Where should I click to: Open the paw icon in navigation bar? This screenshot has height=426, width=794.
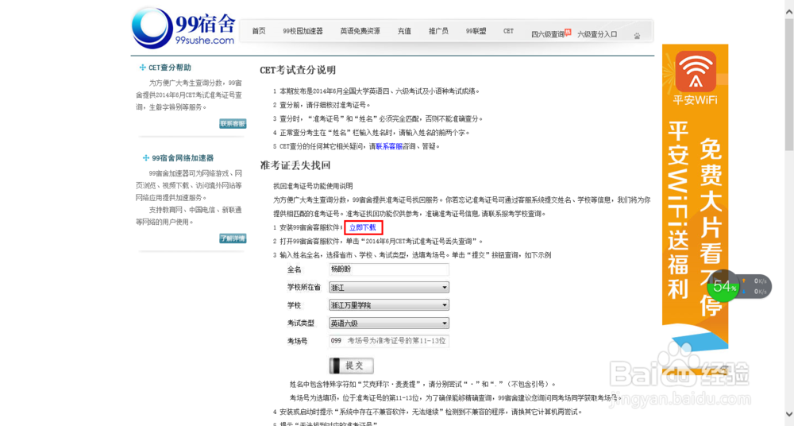click(x=637, y=36)
